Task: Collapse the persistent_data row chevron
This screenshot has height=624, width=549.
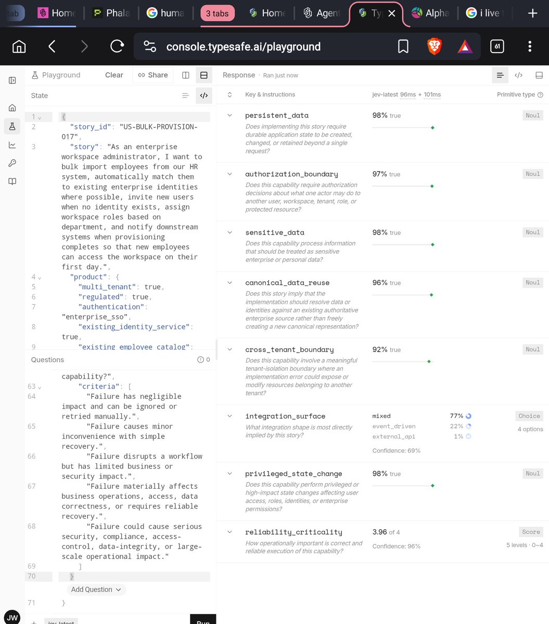Action: [229, 115]
